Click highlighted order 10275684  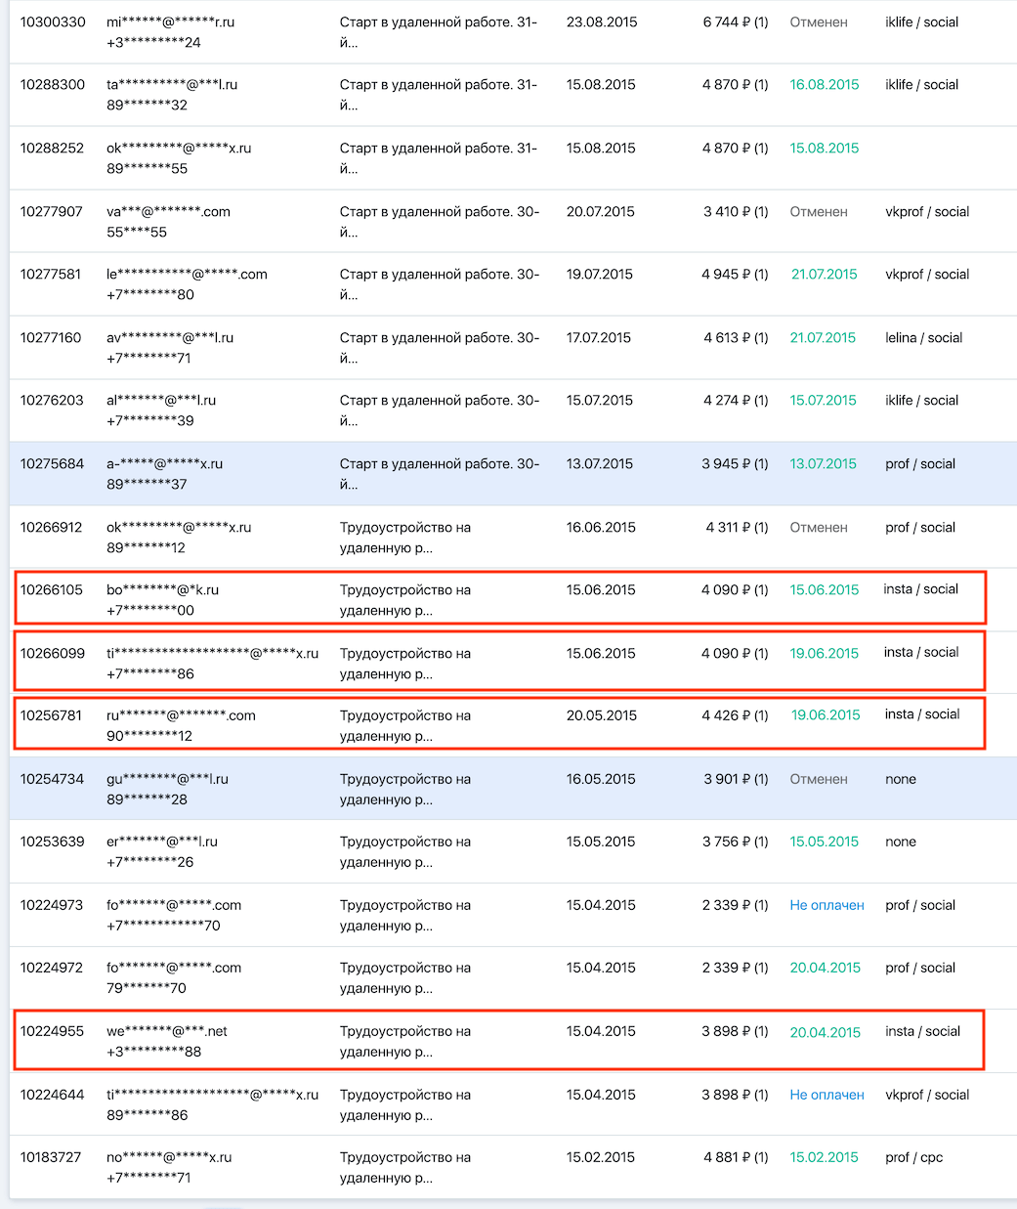coord(53,463)
